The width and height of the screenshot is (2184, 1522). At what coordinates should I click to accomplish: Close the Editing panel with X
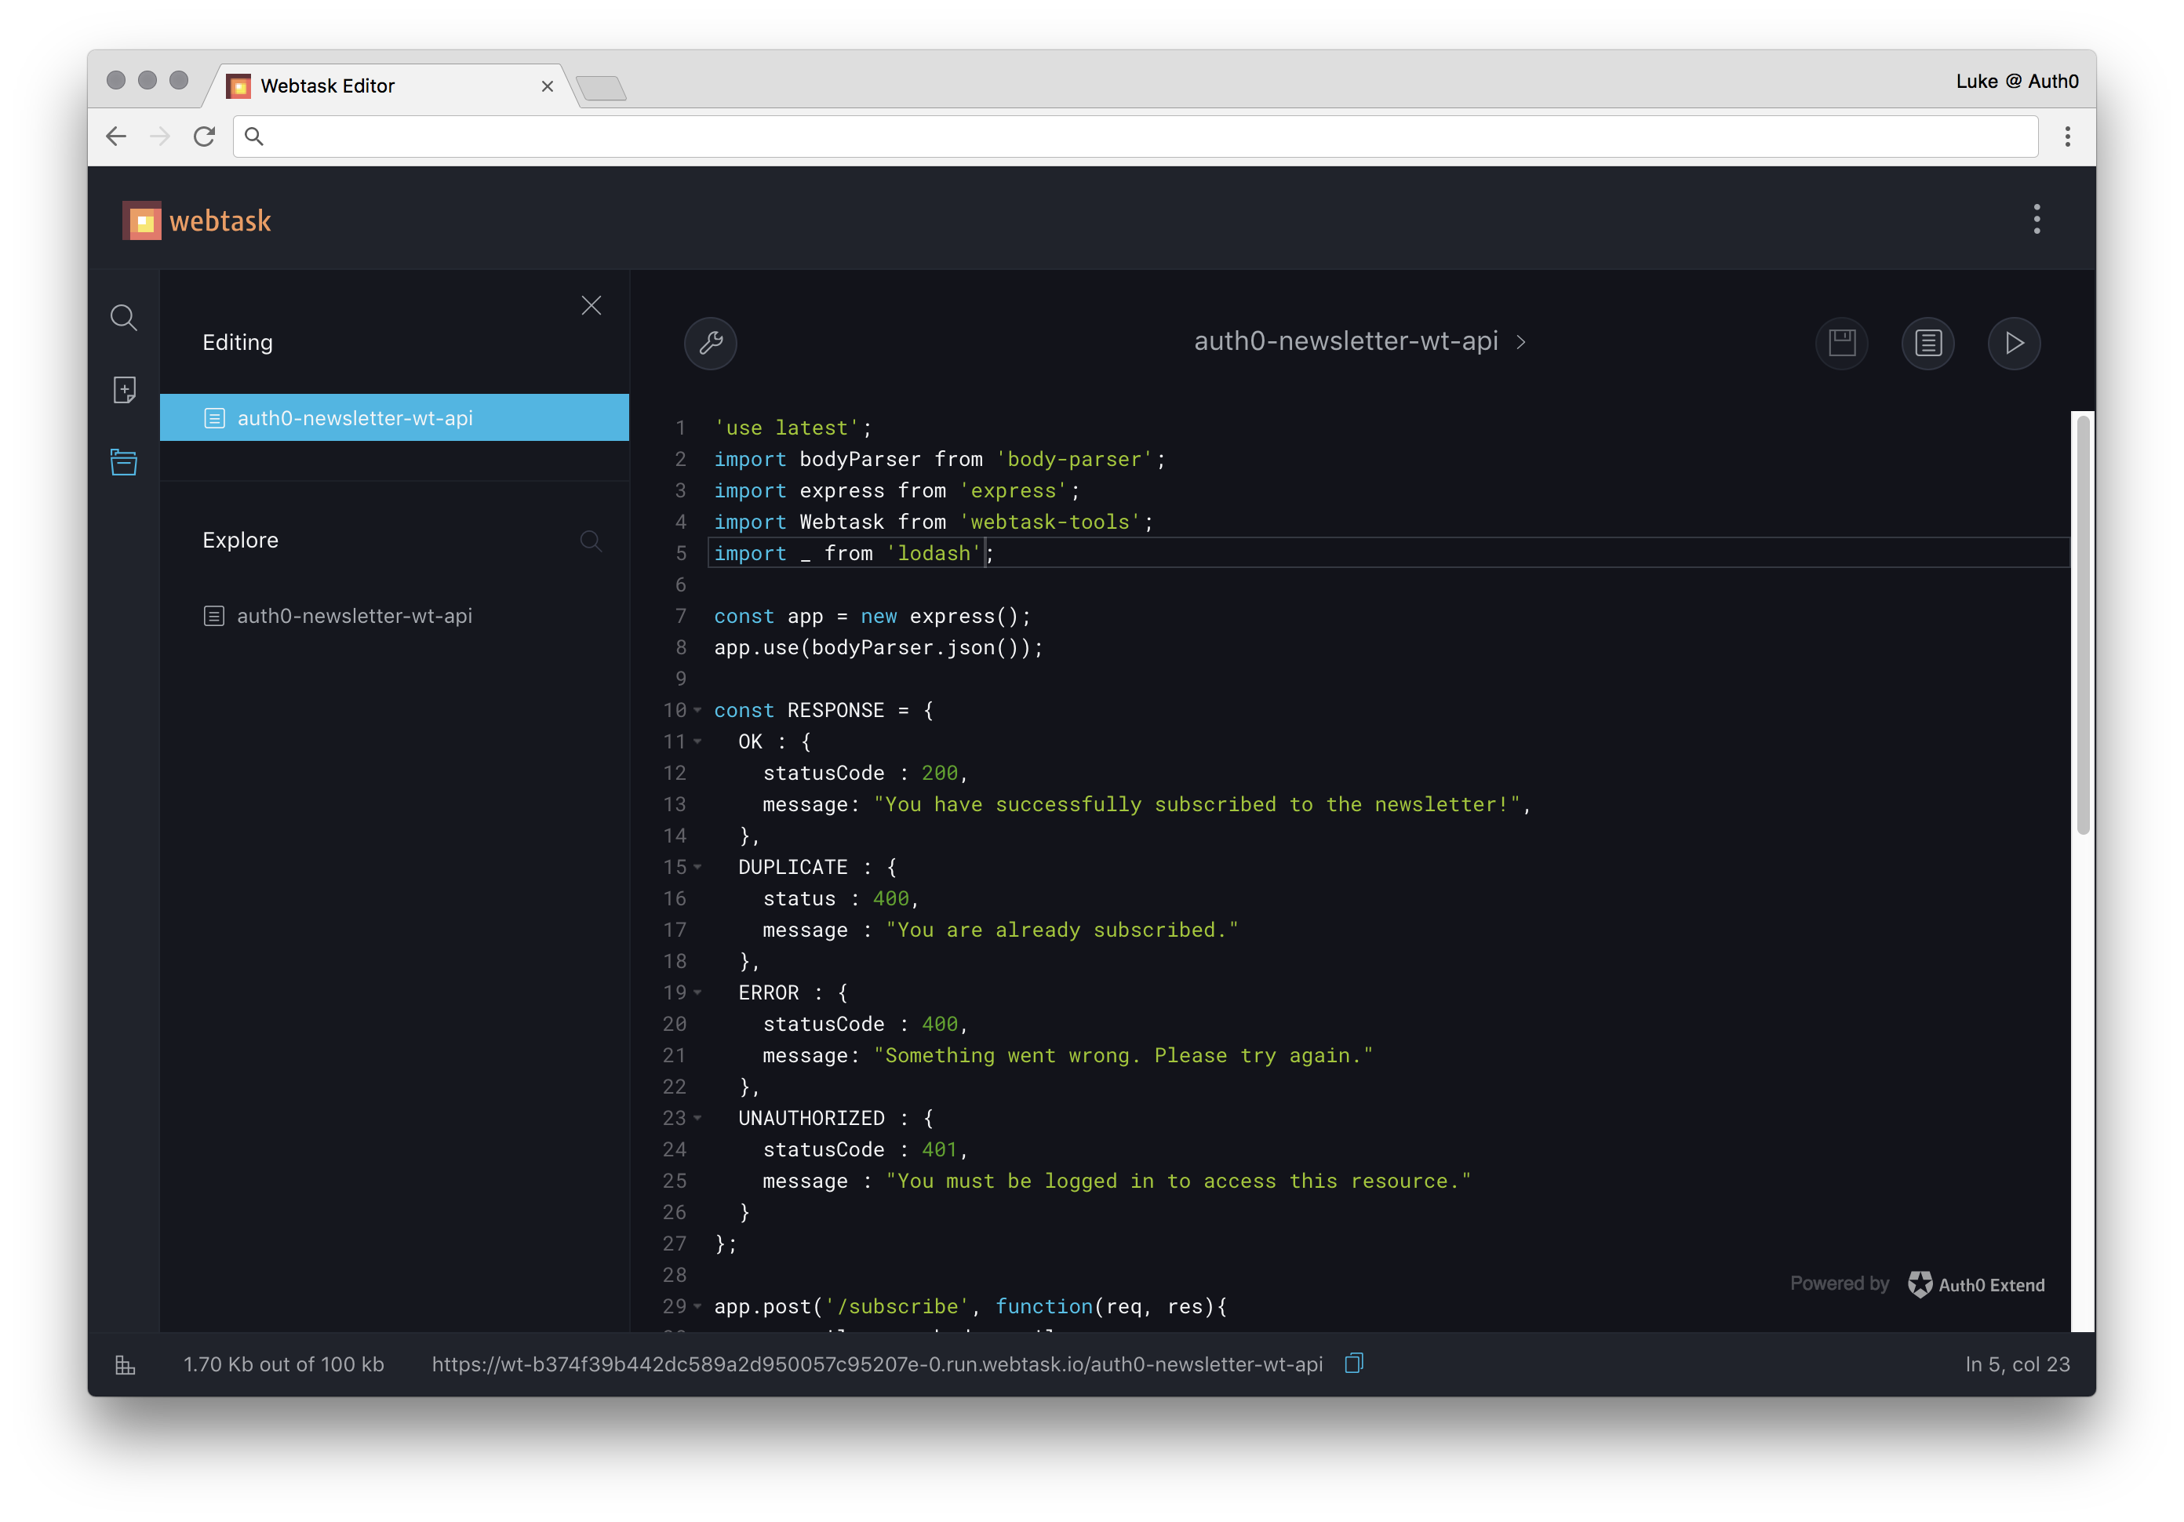click(591, 305)
